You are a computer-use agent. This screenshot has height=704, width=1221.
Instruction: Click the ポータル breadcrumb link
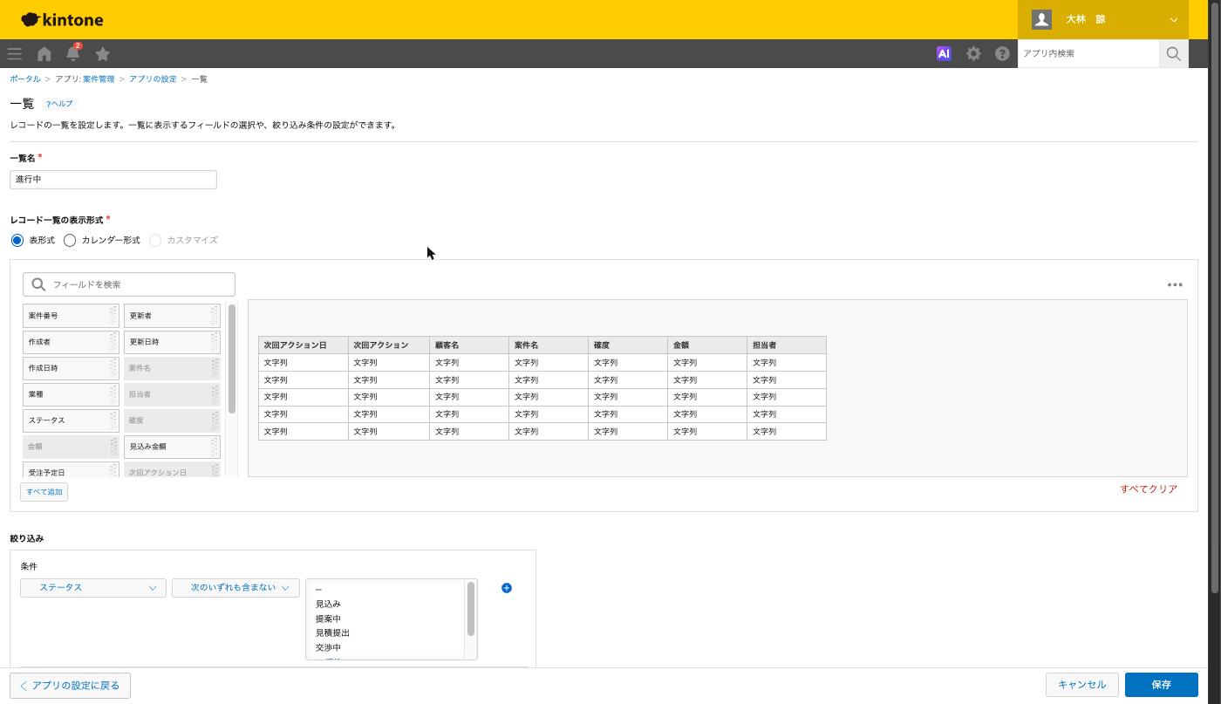[x=25, y=79]
